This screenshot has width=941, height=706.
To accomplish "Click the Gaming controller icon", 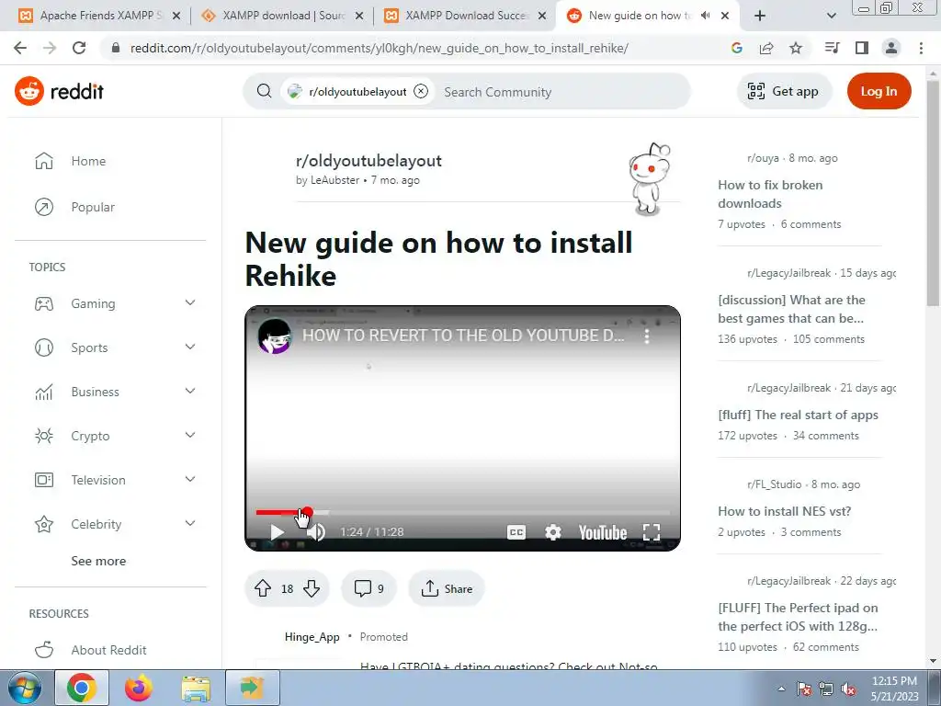I will (x=44, y=303).
